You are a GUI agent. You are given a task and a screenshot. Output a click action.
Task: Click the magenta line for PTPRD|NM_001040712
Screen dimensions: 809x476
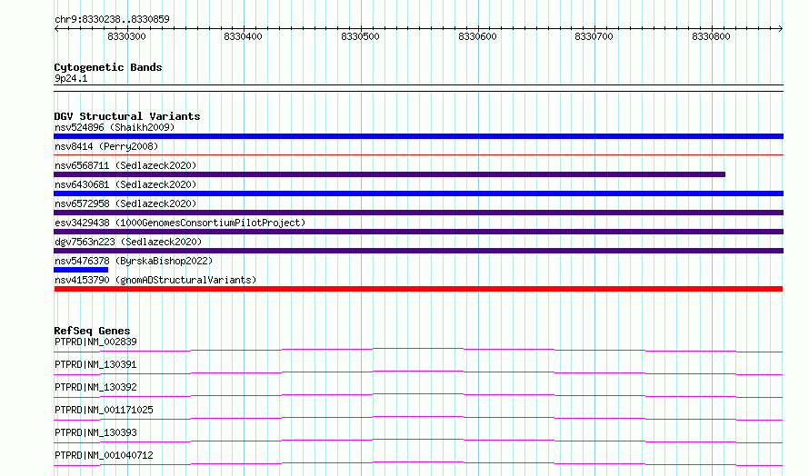coord(418,463)
